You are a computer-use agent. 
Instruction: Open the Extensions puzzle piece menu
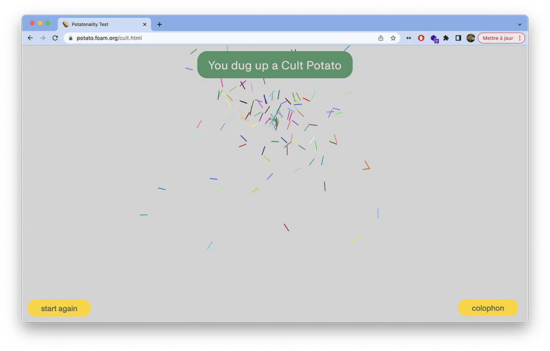click(446, 38)
